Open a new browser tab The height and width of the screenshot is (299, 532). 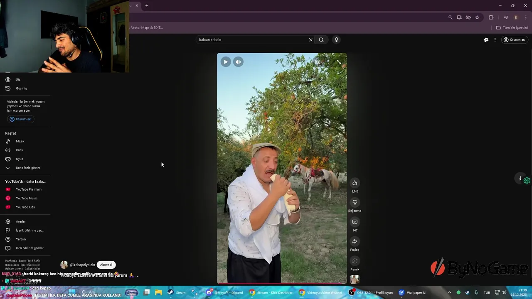coord(147,5)
